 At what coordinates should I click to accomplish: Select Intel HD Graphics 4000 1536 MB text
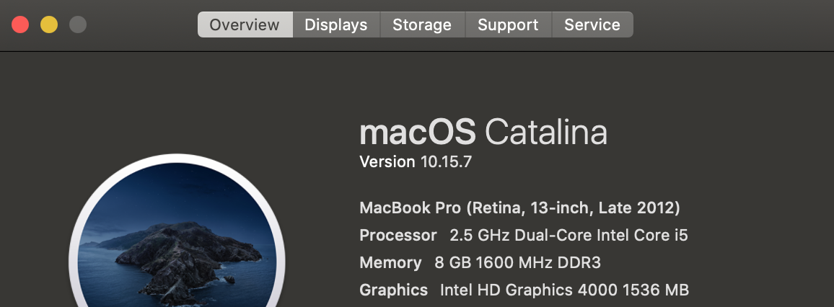point(564,290)
